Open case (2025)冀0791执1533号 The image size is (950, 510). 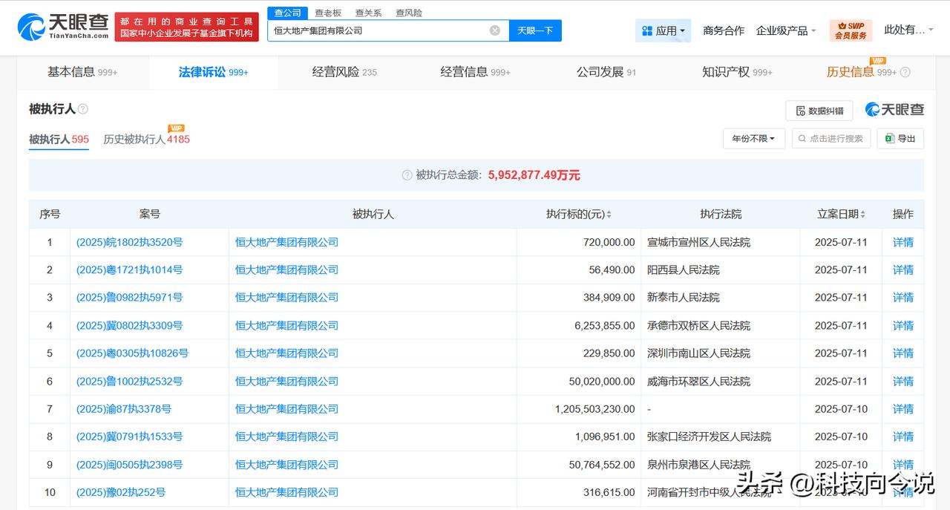(x=129, y=437)
